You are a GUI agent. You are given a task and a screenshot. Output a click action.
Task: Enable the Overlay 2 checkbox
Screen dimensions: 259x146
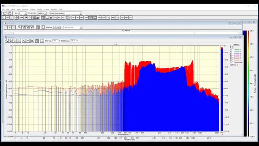(x=233, y=52)
